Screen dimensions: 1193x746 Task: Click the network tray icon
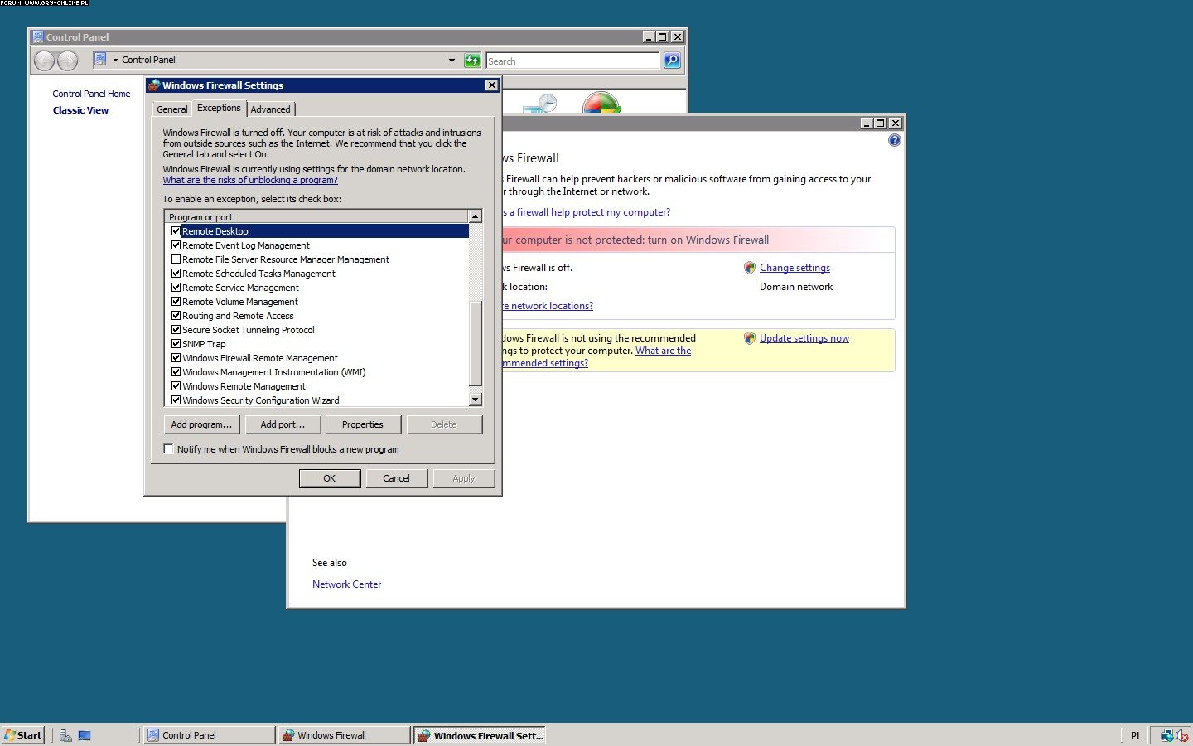pyautogui.click(x=1167, y=735)
